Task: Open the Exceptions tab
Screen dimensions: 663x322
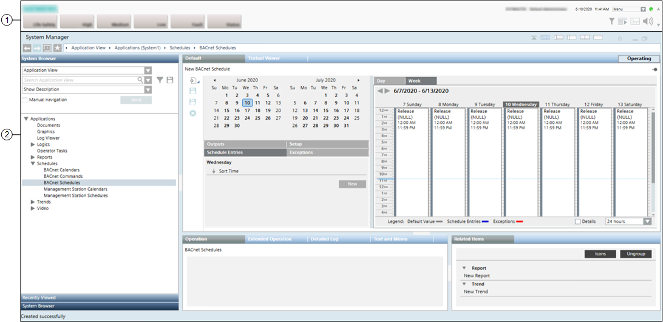Action: tap(301, 152)
